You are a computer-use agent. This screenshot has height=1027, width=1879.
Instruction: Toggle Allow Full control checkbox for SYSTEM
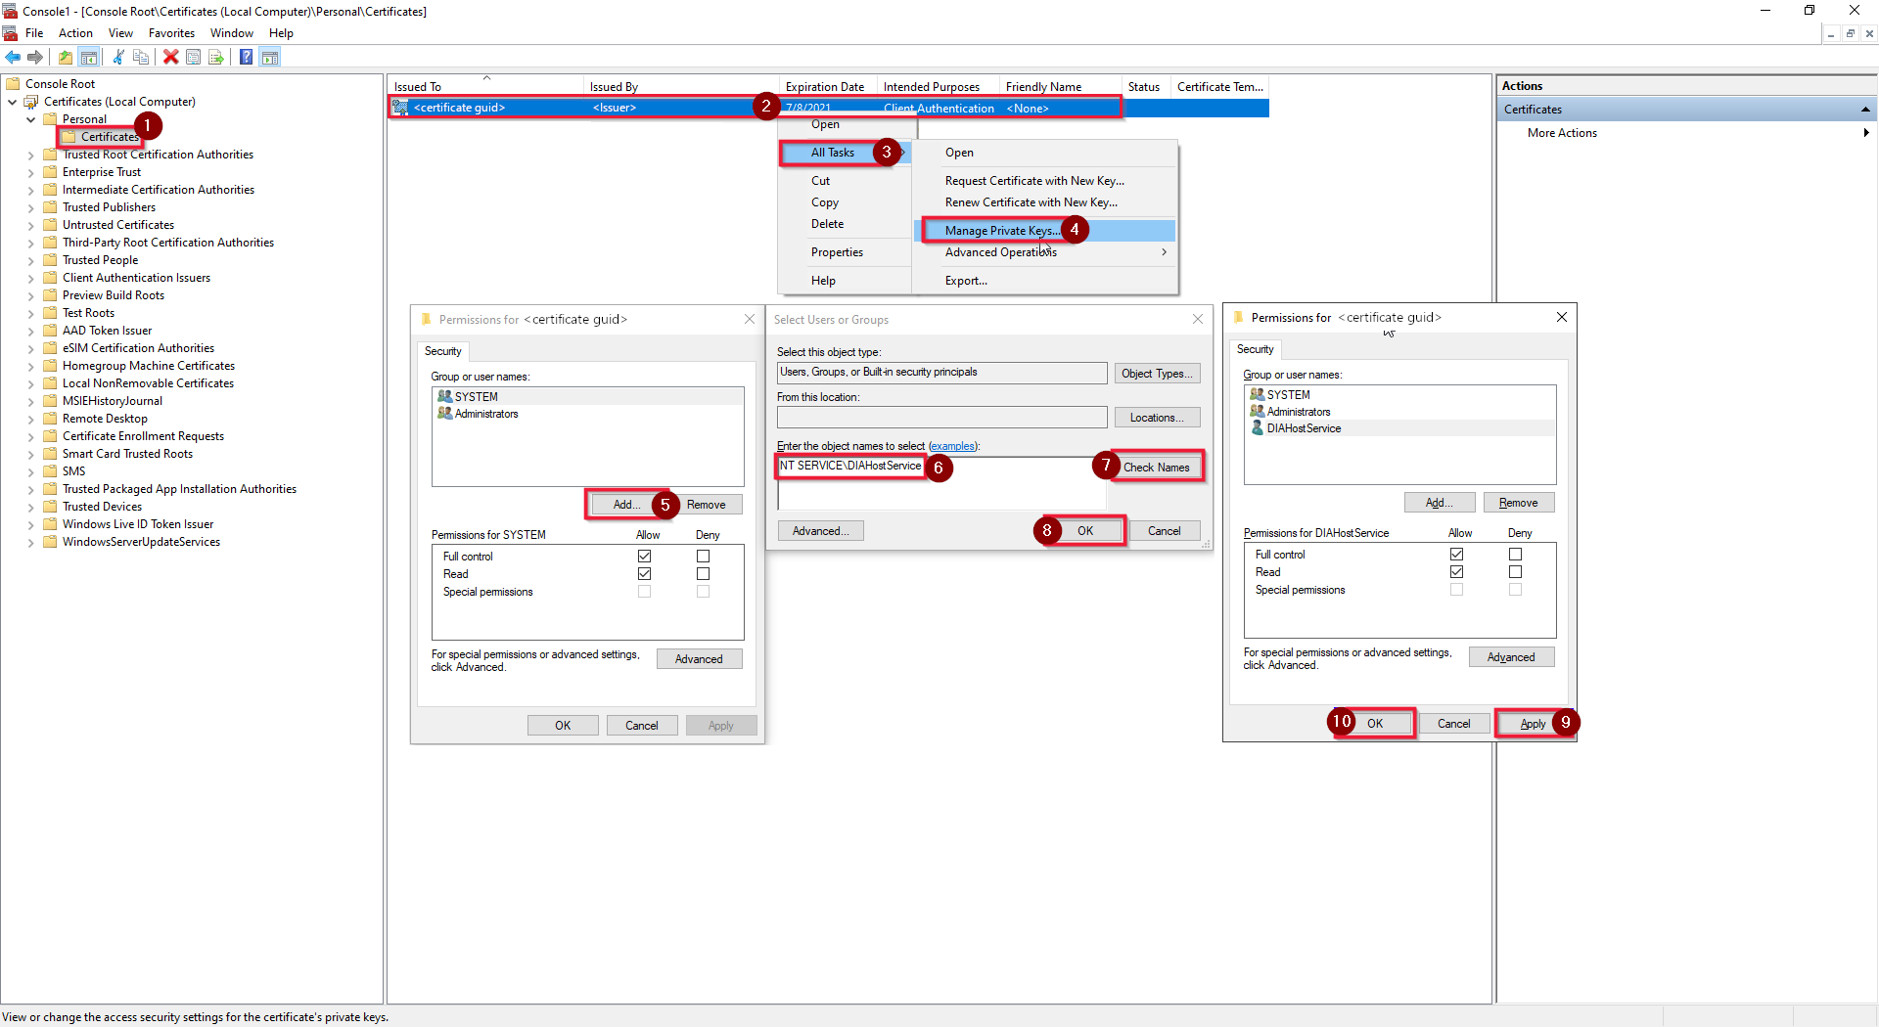(644, 557)
